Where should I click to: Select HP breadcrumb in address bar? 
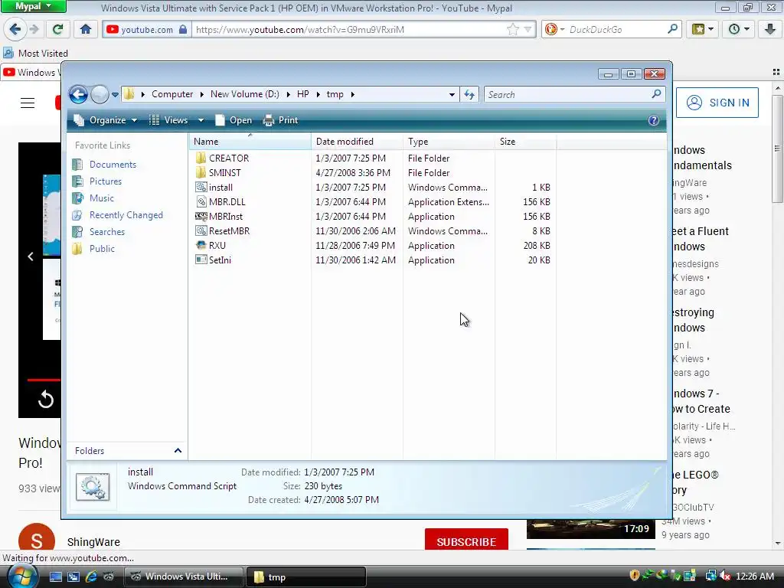pos(303,94)
